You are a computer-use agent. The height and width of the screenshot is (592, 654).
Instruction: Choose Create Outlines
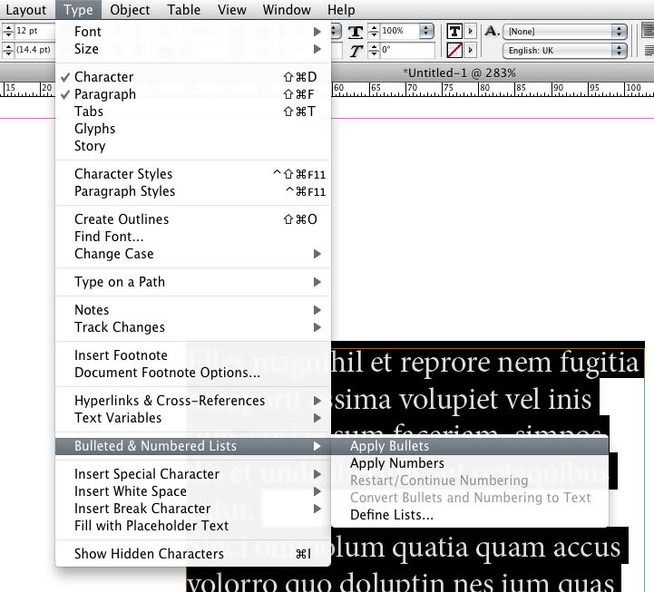[x=193, y=219]
